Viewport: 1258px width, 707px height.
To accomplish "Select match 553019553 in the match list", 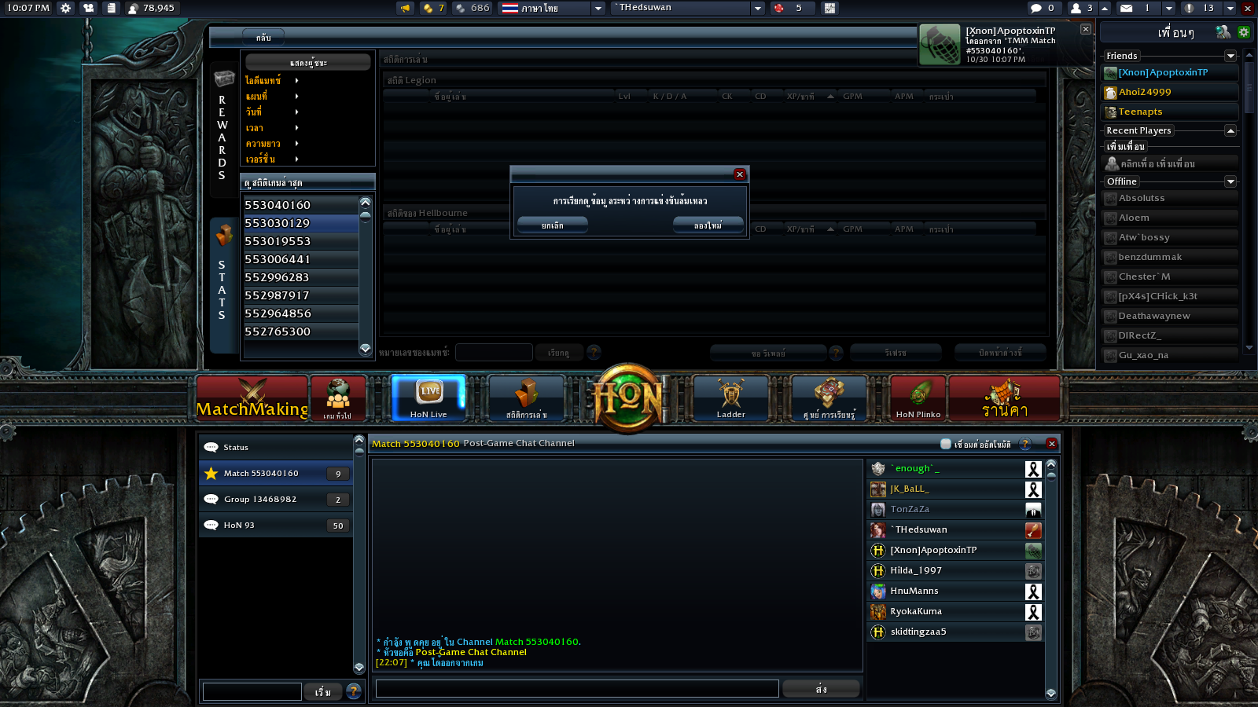I will 300,241.
